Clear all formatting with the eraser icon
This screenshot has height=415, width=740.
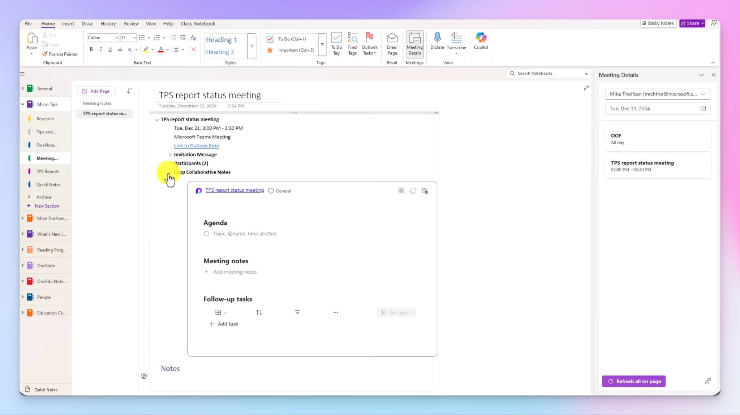point(193,38)
